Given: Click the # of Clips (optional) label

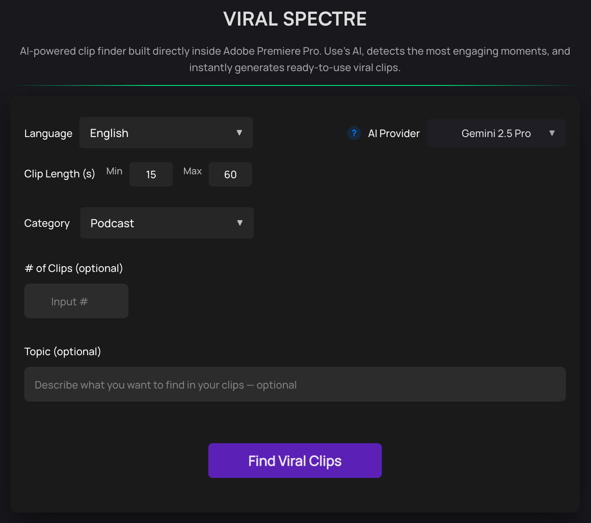Looking at the screenshot, I should (x=73, y=268).
